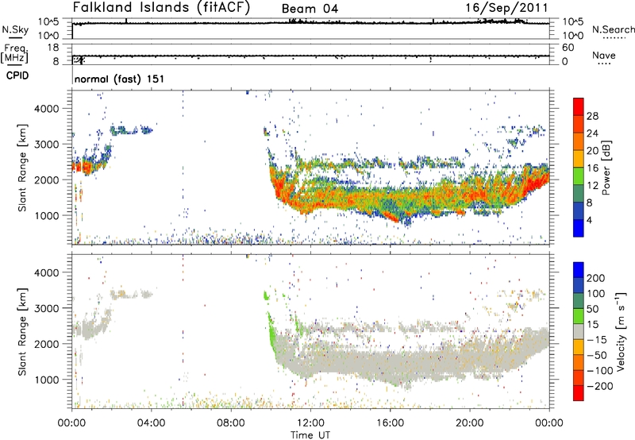Screen dimensions: 635x440
Task: Click the 'N.Search' legend label
Action: (613, 29)
